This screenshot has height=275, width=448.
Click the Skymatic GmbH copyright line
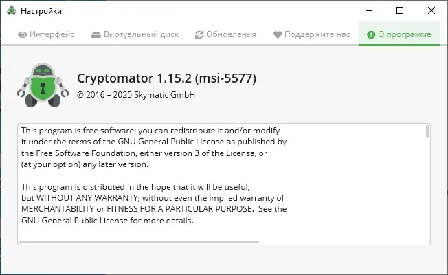[136, 95]
